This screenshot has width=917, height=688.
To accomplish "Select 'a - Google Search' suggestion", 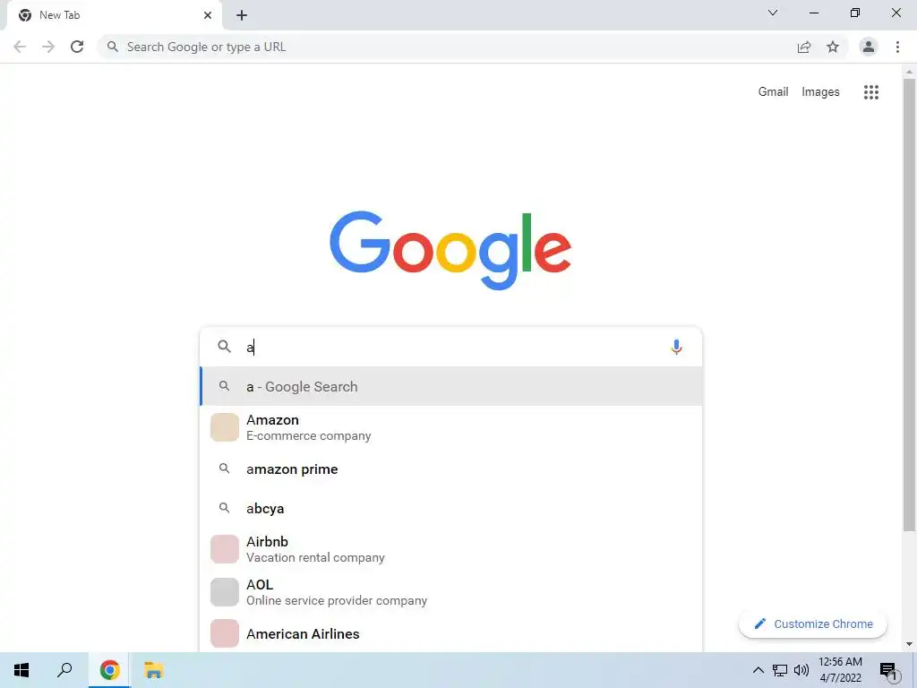I will (x=451, y=386).
